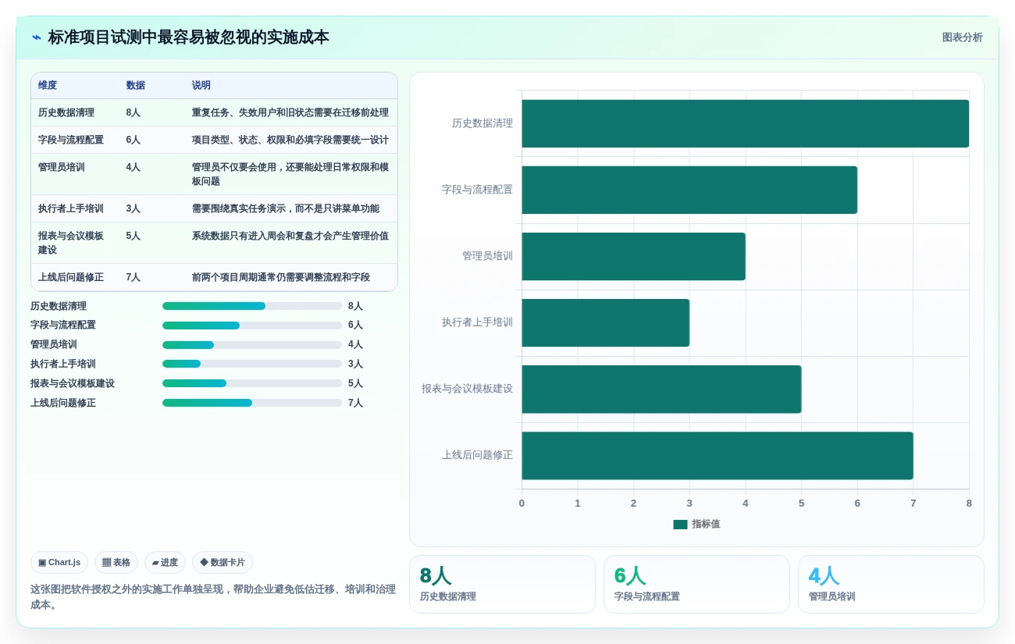Click the page title 标准项目试测中最容易被忽视的实施成本
The width and height of the screenshot is (1015, 644).
click(188, 37)
